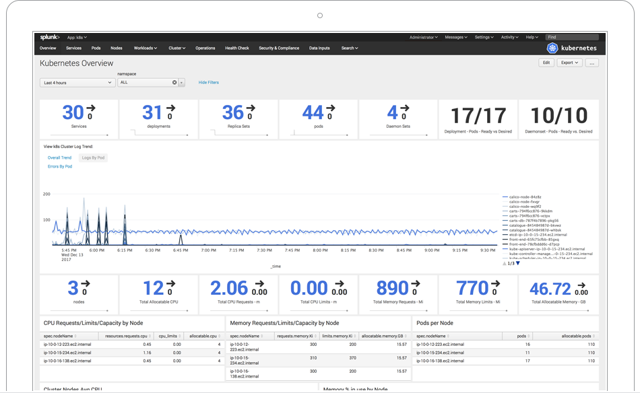Viewport: 640px width, 393px height.
Task: Click the 17/17 Deployment Pods Ready panel
Action: (x=478, y=120)
